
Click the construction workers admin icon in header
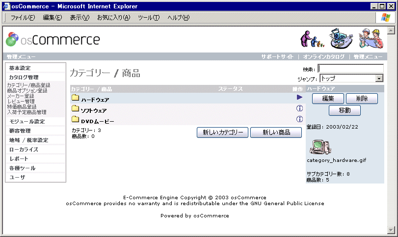tap(371, 39)
